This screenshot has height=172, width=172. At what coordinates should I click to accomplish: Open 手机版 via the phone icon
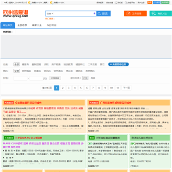coord(119,2)
